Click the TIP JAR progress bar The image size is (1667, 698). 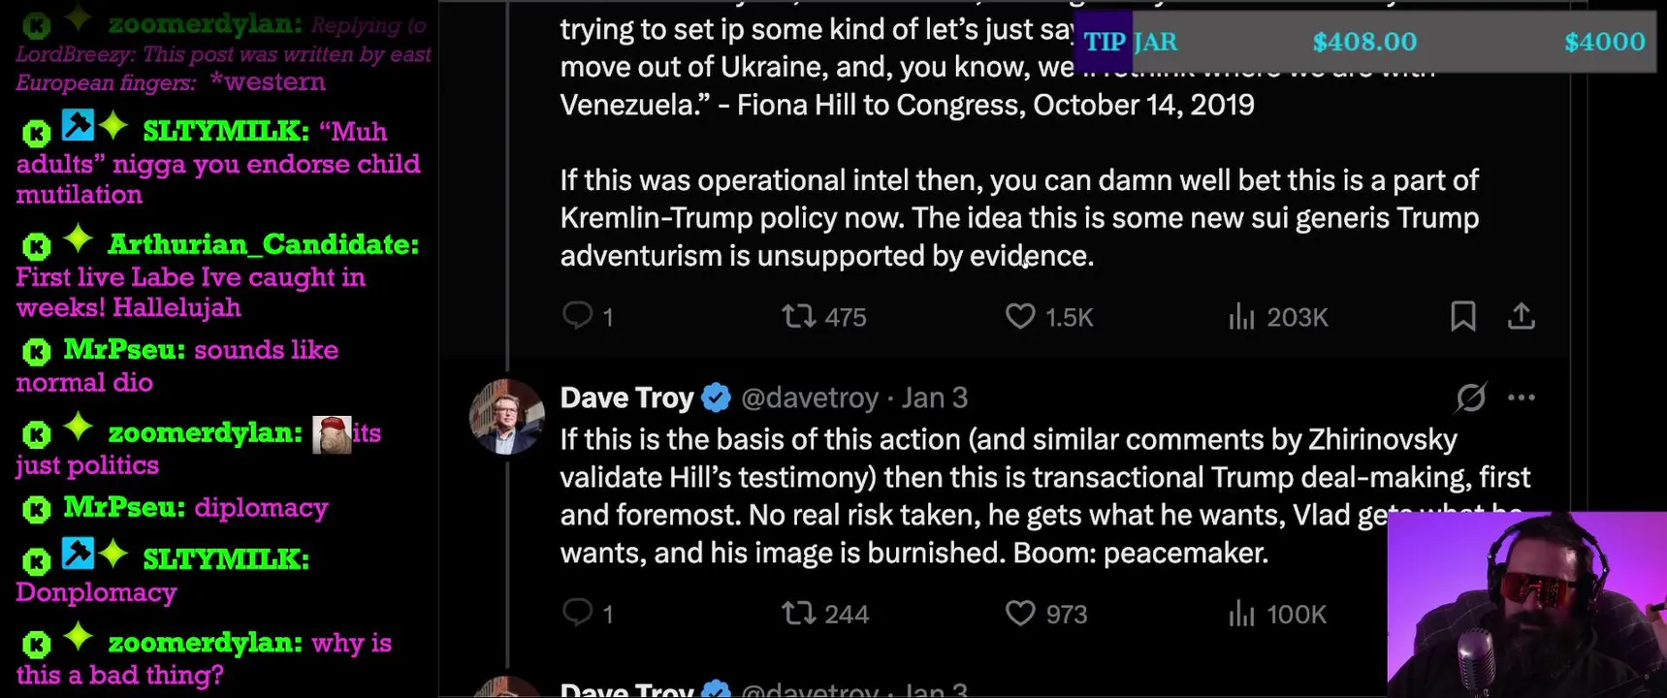[1365, 42]
